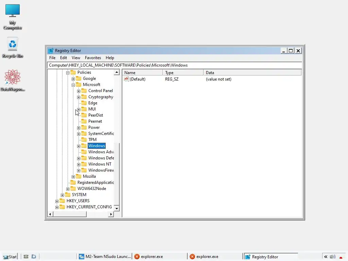Select the (Default) value string icon
Screen dimensions: 348x261
pyautogui.click(x=126, y=79)
